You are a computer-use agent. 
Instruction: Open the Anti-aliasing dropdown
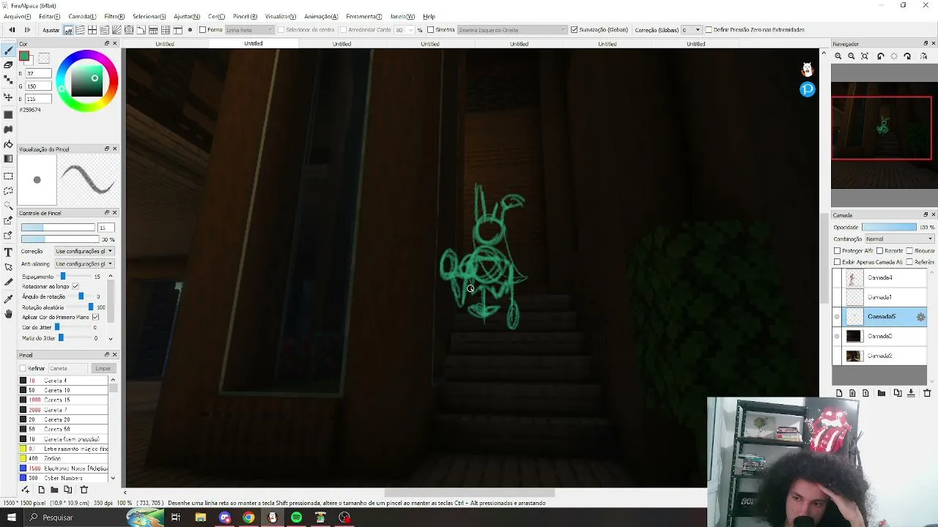[84, 263]
